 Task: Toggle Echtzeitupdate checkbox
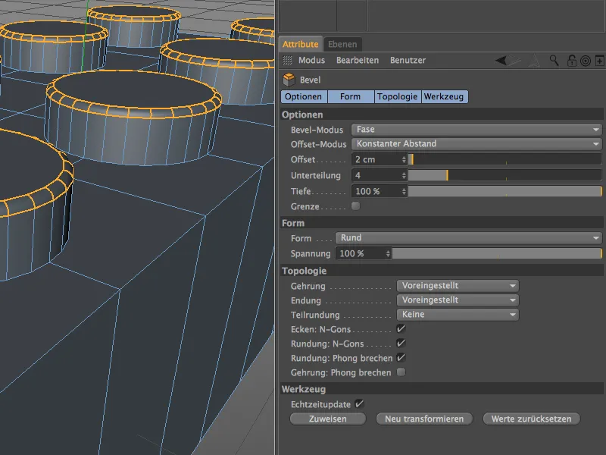(359, 404)
